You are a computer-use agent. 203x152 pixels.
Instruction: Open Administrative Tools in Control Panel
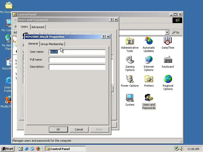[x=130, y=45]
